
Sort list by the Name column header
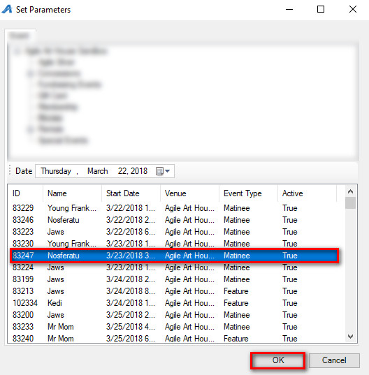[72, 193]
